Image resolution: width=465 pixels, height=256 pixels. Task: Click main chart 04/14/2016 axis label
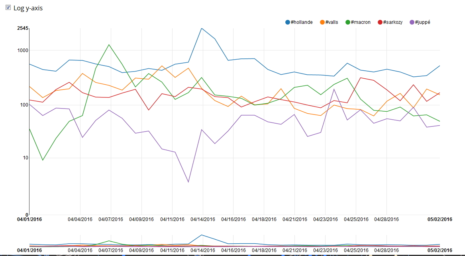point(203,219)
